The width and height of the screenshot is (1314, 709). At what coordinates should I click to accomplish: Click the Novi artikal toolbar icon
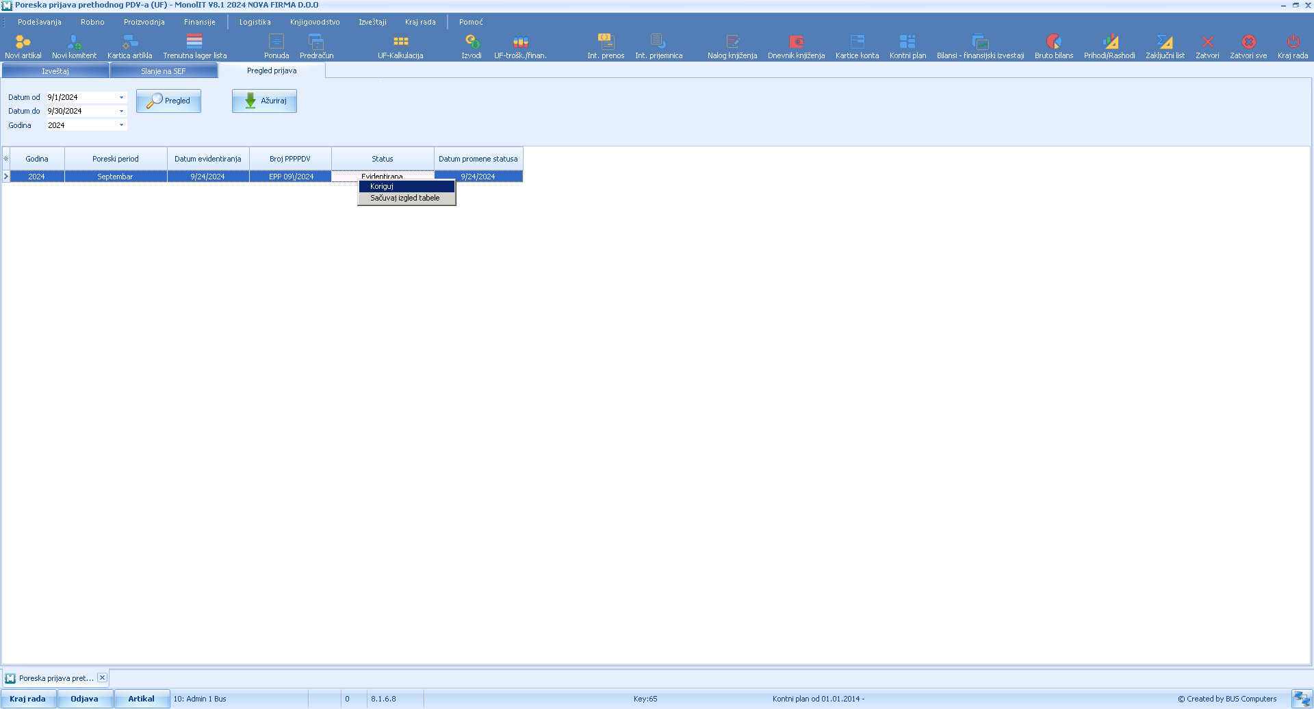[x=23, y=47]
